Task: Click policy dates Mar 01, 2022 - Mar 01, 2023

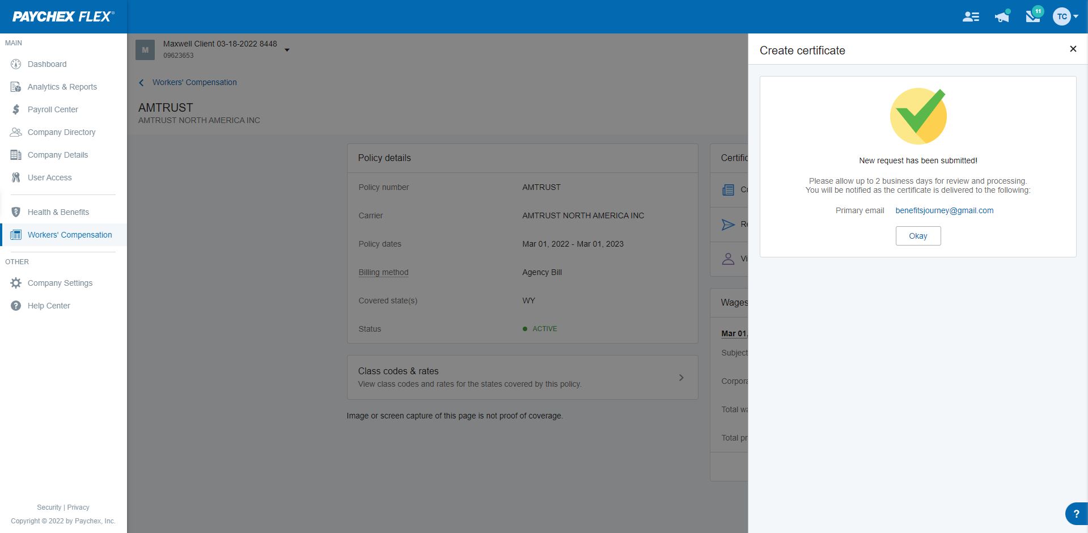Action: pyautogui.click(x=573, y=244)
